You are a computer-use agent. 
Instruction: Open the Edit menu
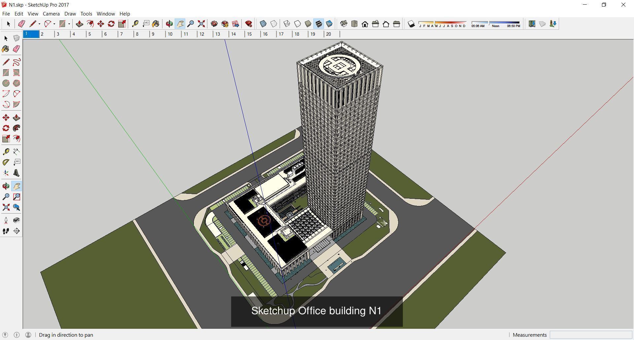click(x=19, y=14)
